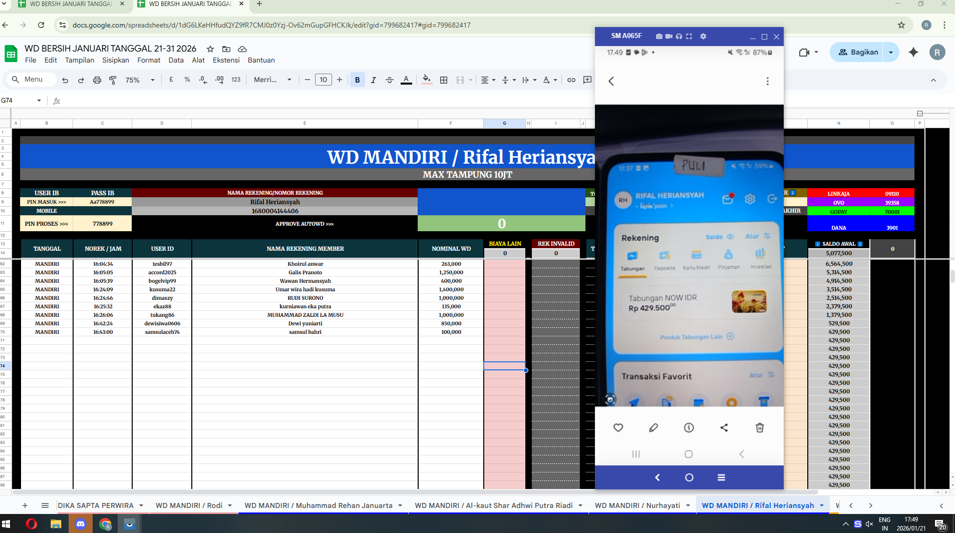The height and width of the screenshot is (533, 955).
Task: Increase decimal places
Action: pyautogui.click(x=219, y=80)
